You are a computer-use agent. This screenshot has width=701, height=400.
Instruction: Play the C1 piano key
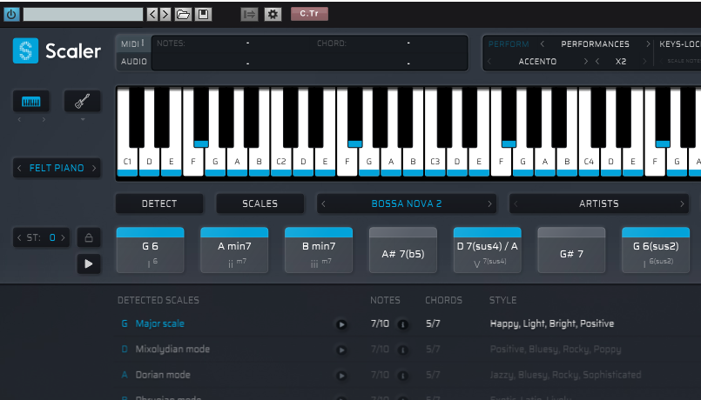(x=127, y=162)
